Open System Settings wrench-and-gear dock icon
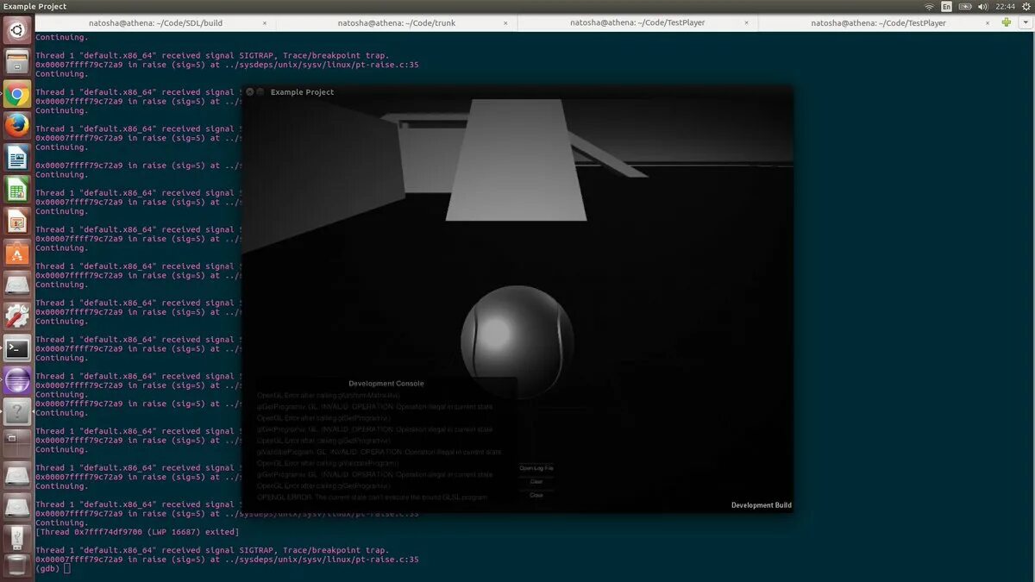The height and width of the screenshot is (582, 1035). 17,316
